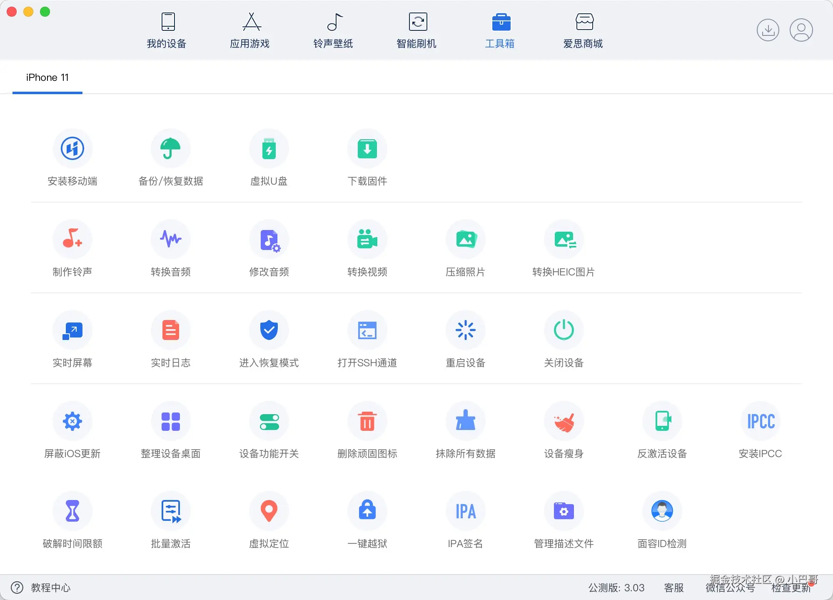Open the Virtual Location (虚拟定位) tool
Screen dimensions: 833x600
(269, 511)
